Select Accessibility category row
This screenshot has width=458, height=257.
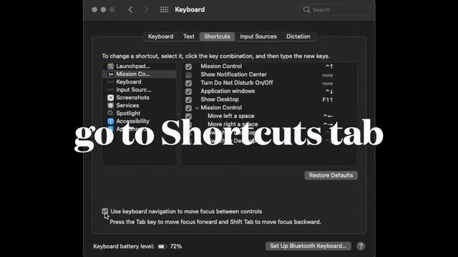[x=140, y=121]
